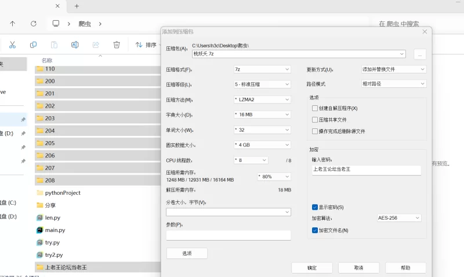Click the Refresh button in navigation bar
Image resolution: width=464 pixels, height=277 pixels.
pyautogui.click(x=33, y=24)
